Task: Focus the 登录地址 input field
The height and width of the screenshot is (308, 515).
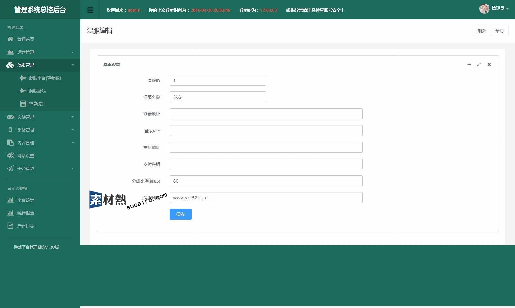Action: [x=266, y=114]
